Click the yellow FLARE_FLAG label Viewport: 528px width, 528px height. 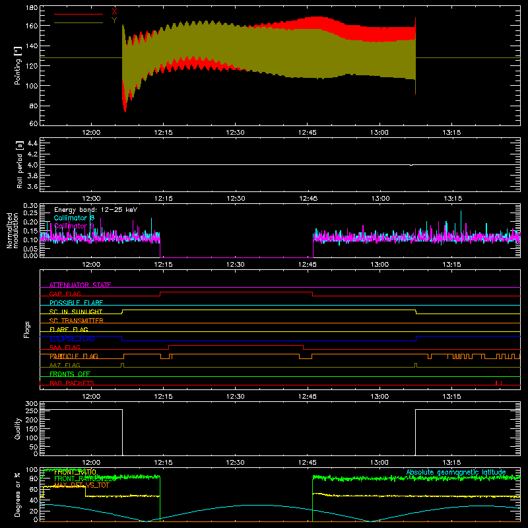[69, 329]
